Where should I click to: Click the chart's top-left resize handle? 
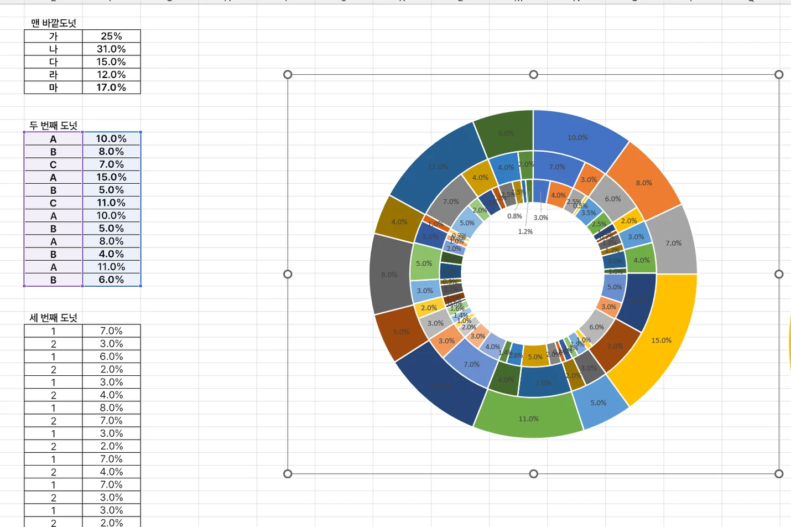point(288,74)
